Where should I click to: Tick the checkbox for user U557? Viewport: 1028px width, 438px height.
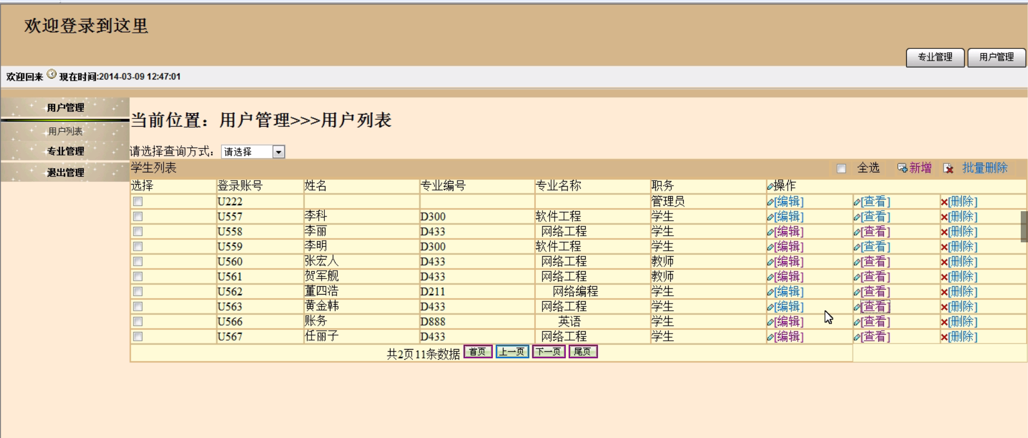(x=138, y=216)
